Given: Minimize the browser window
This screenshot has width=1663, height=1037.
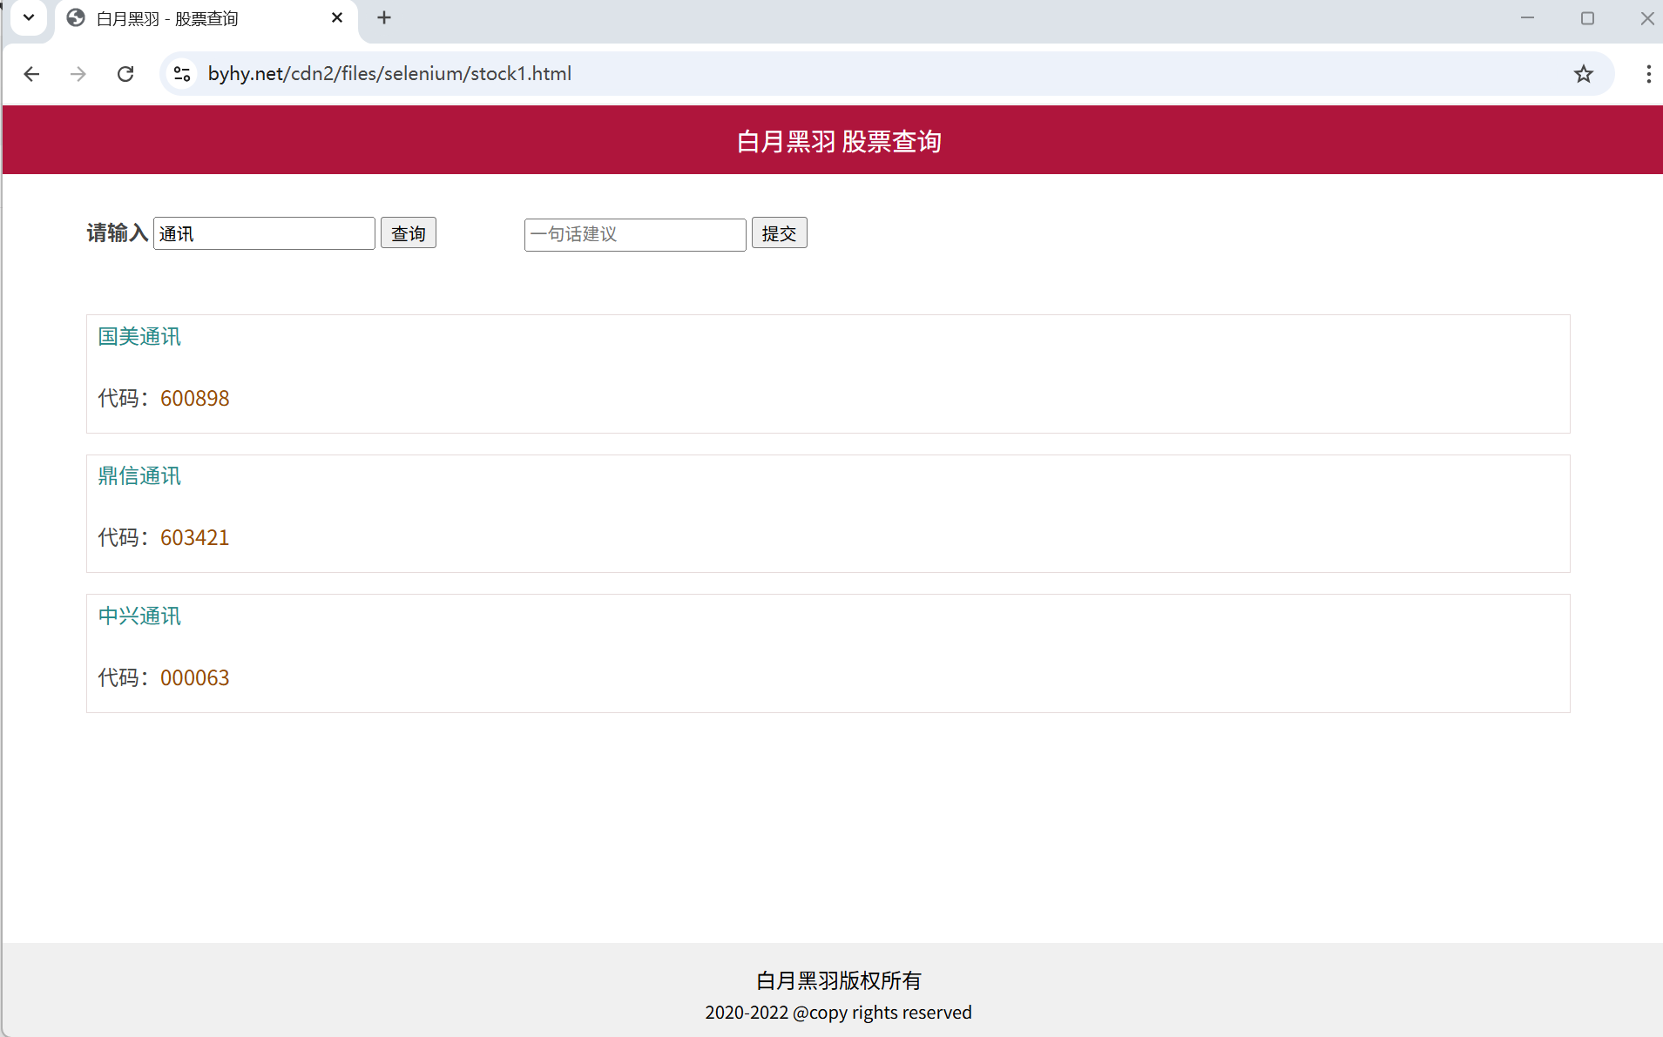Looking at the screenshot, I should tap(1527, 17).
